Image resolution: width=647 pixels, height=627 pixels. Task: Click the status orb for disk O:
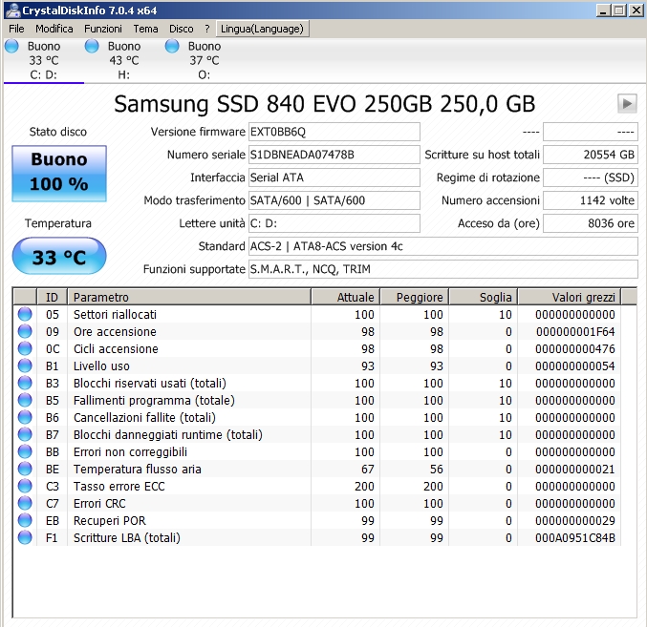point(172,46)
